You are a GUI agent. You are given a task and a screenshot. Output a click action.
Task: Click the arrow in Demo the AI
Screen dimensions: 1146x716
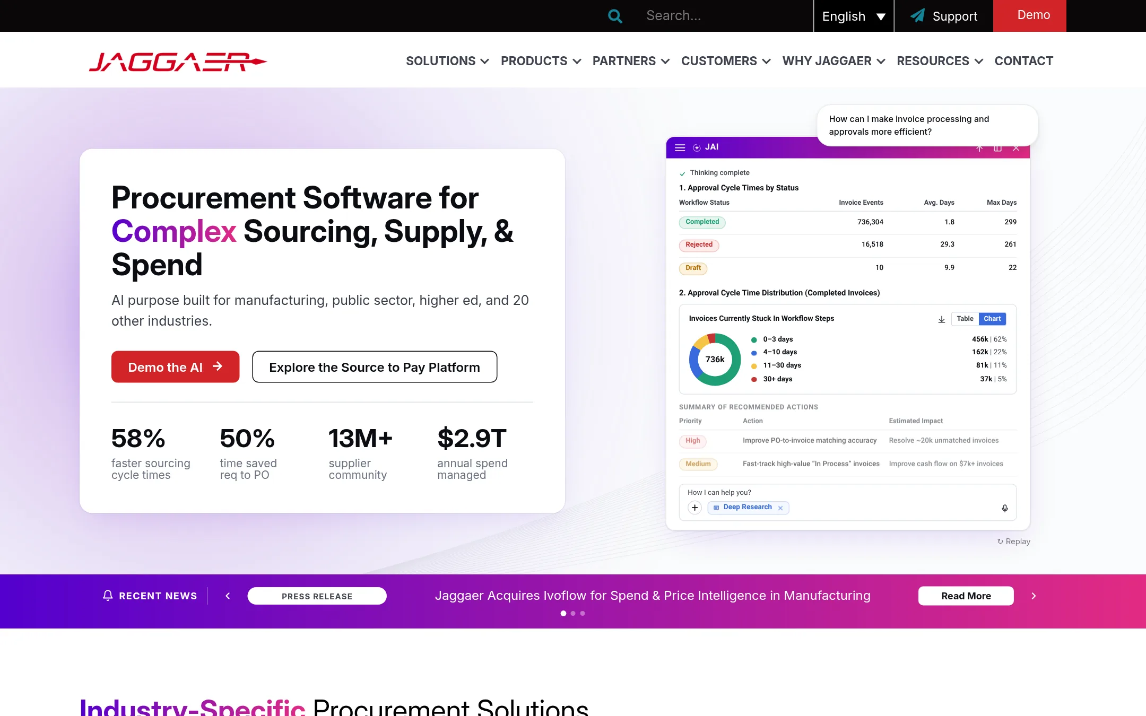(x=218, y=366)
